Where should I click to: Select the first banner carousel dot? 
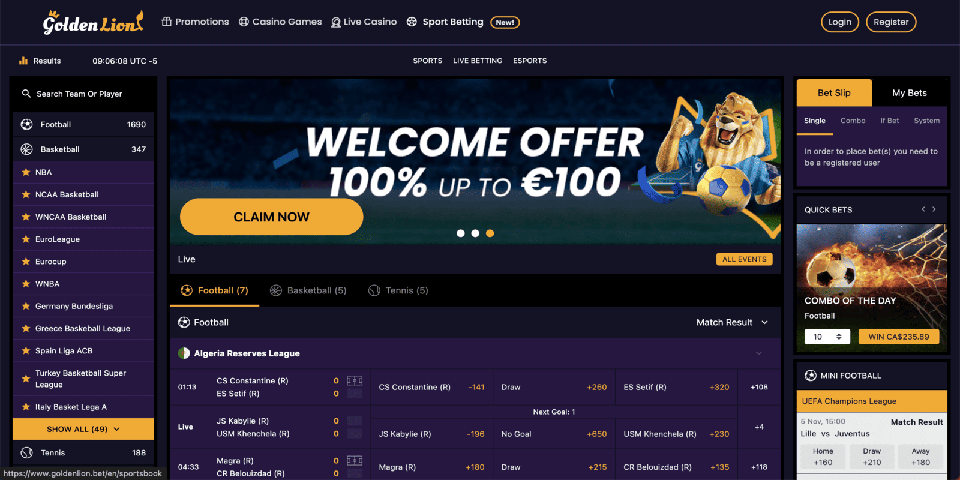click(x=460, y=233)
